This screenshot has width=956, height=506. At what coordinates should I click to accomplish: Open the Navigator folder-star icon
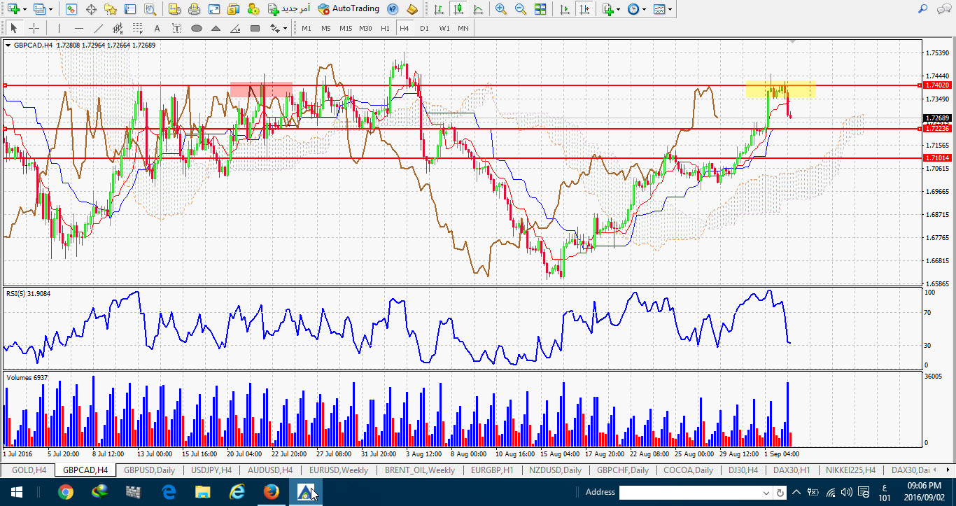pos(111,9)
